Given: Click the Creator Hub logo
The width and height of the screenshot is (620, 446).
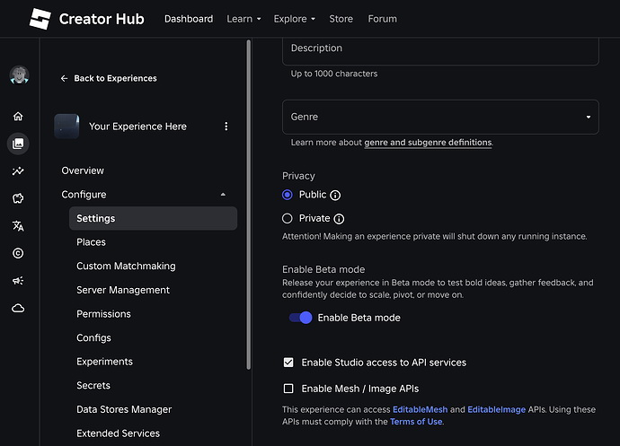Looking at the screenshot, I should point(86,19).
